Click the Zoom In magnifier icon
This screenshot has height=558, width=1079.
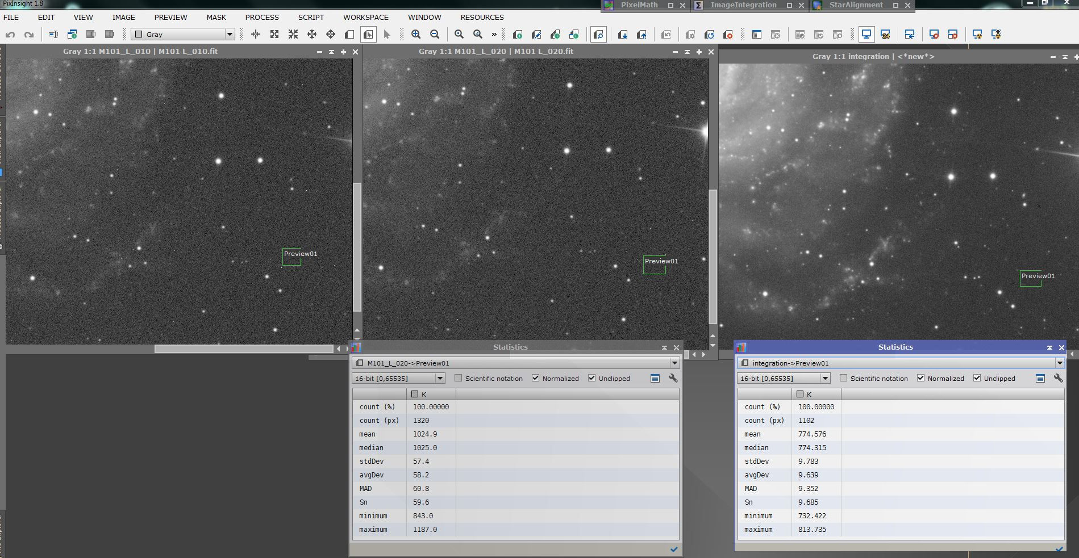tap(416, 35)
